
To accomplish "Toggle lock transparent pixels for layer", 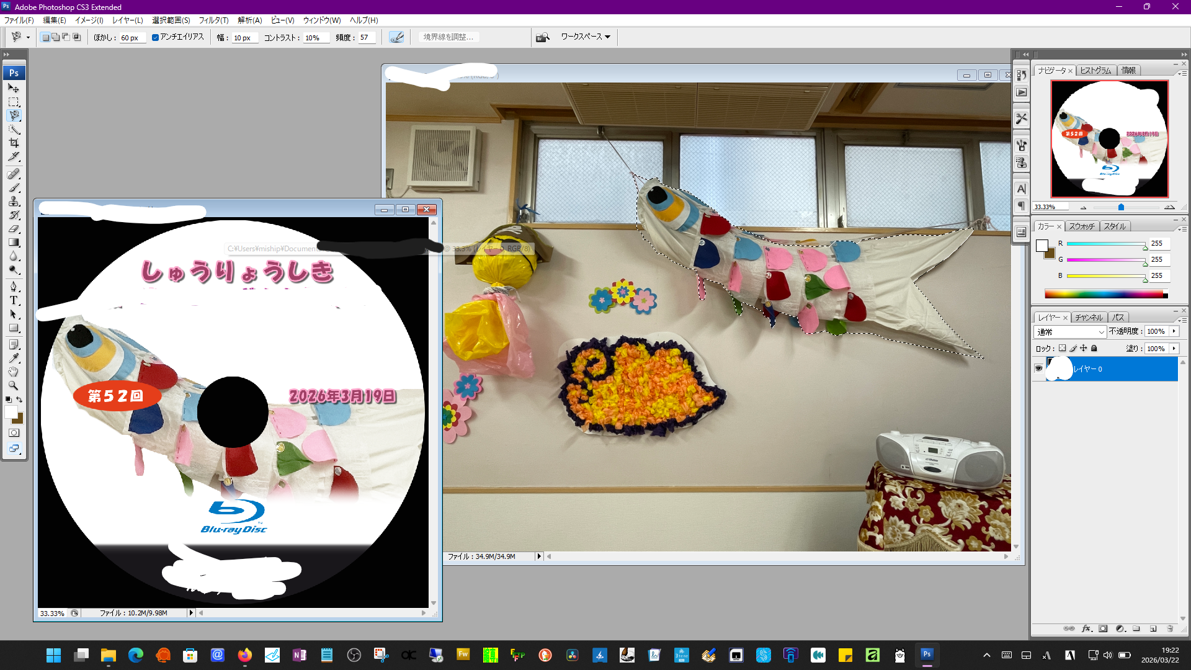I will click(1062, 349).
